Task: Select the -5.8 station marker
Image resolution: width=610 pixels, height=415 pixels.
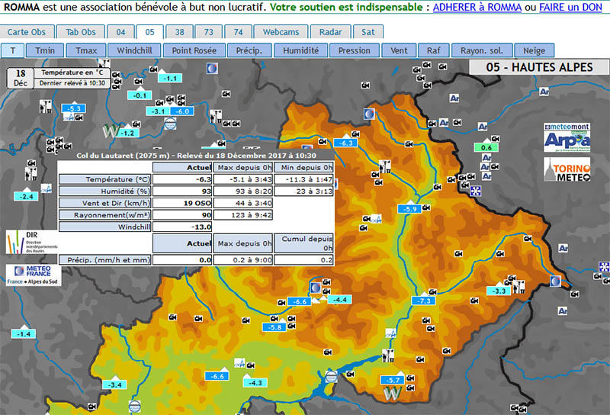Action: coord(274,327)
